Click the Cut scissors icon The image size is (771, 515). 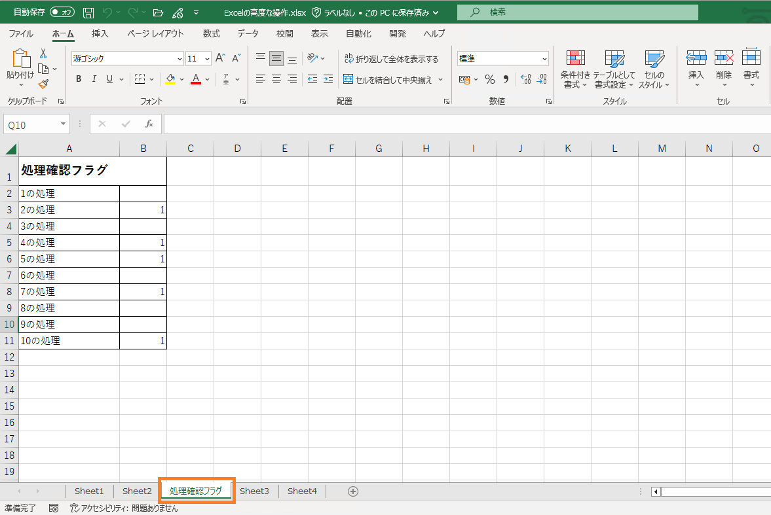[x=43, y=54]
